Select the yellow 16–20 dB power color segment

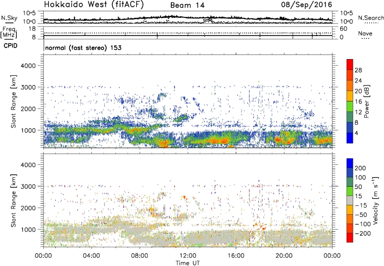click(350, 96)
